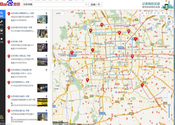Click small blue icon beside 双井乐成店 result
Screen dimensions: 175x125
pyautogui.click(x=46, y=28)
